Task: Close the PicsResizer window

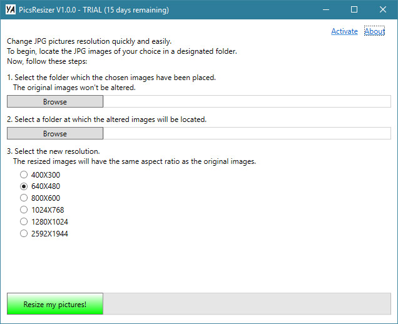Action: click(x=383, y=10)
